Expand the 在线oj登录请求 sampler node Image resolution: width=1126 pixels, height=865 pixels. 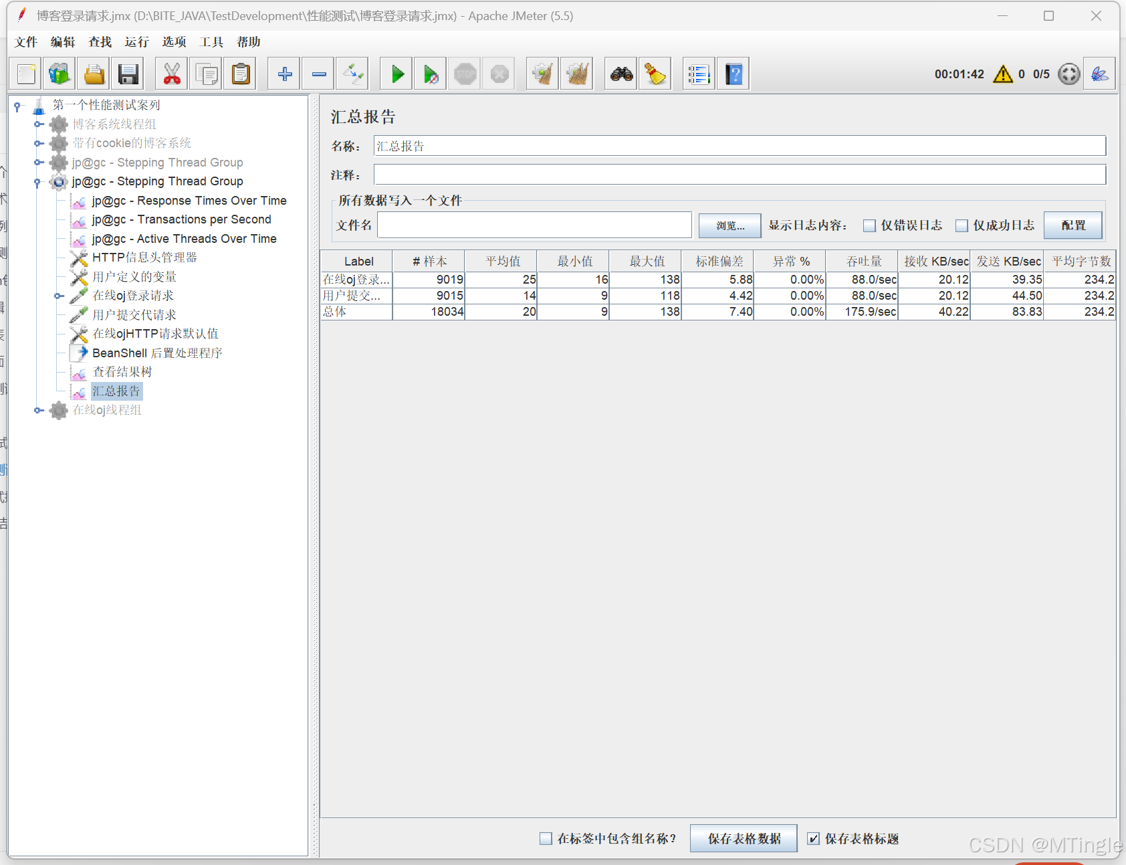click(x=59, y=296)
